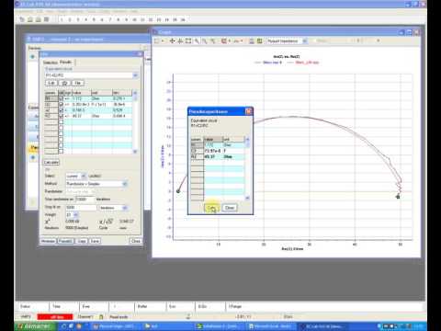Click the Pseudo C button in ZFit
The height and width of the screenshot is (331, 441).
click(65, 241)
